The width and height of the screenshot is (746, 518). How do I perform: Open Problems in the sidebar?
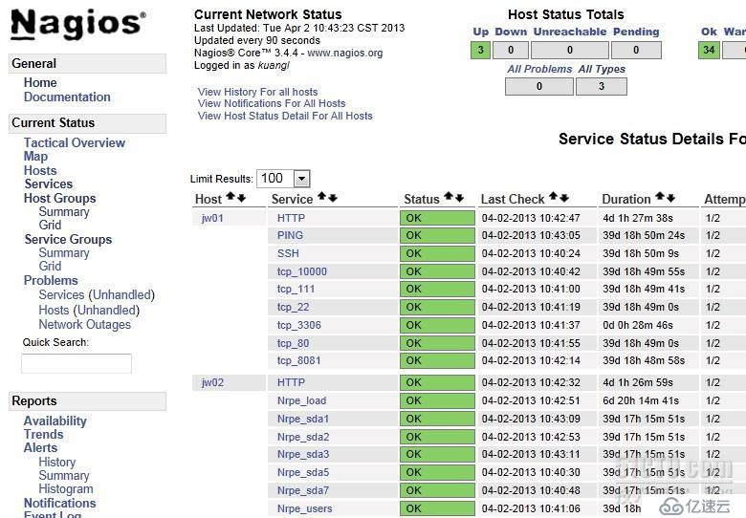point(51,280)
